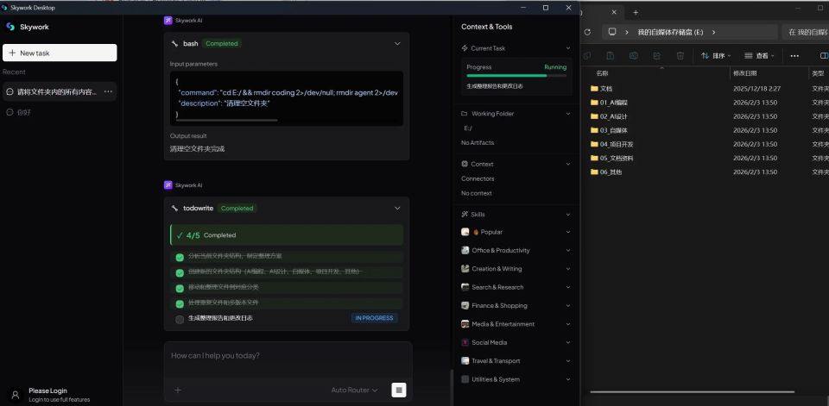Sort by the 修改日期 column header
The height and width of the screenshot is (406, 829).
[745, 73]
